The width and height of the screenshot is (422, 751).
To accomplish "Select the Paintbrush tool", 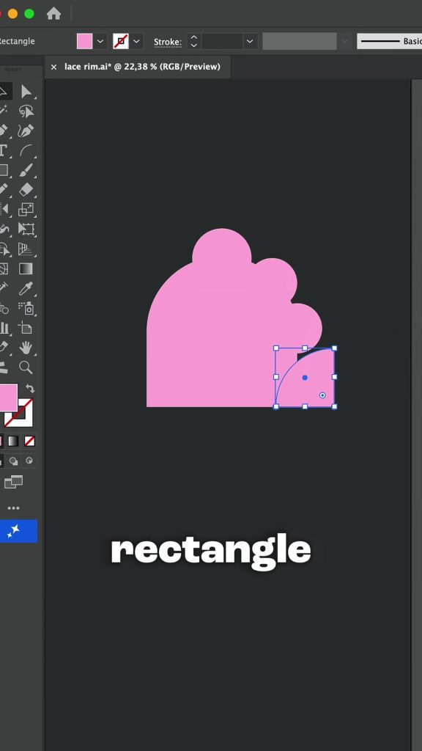I will coord(26,170).
